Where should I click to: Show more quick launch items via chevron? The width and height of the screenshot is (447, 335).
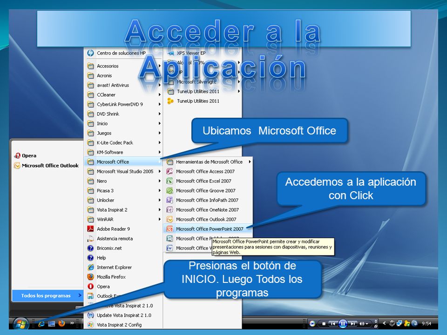click(72, 323)
